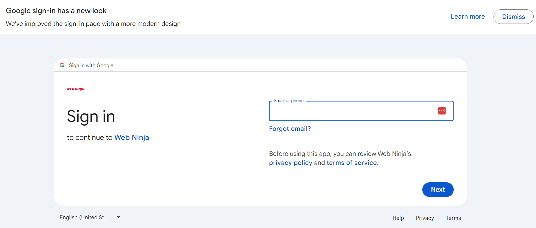The width and height of the screenshot is (536, 228).
Task: Click the large 'Sign in' heading
Action: pyautogui.click(x=91, y=116)
